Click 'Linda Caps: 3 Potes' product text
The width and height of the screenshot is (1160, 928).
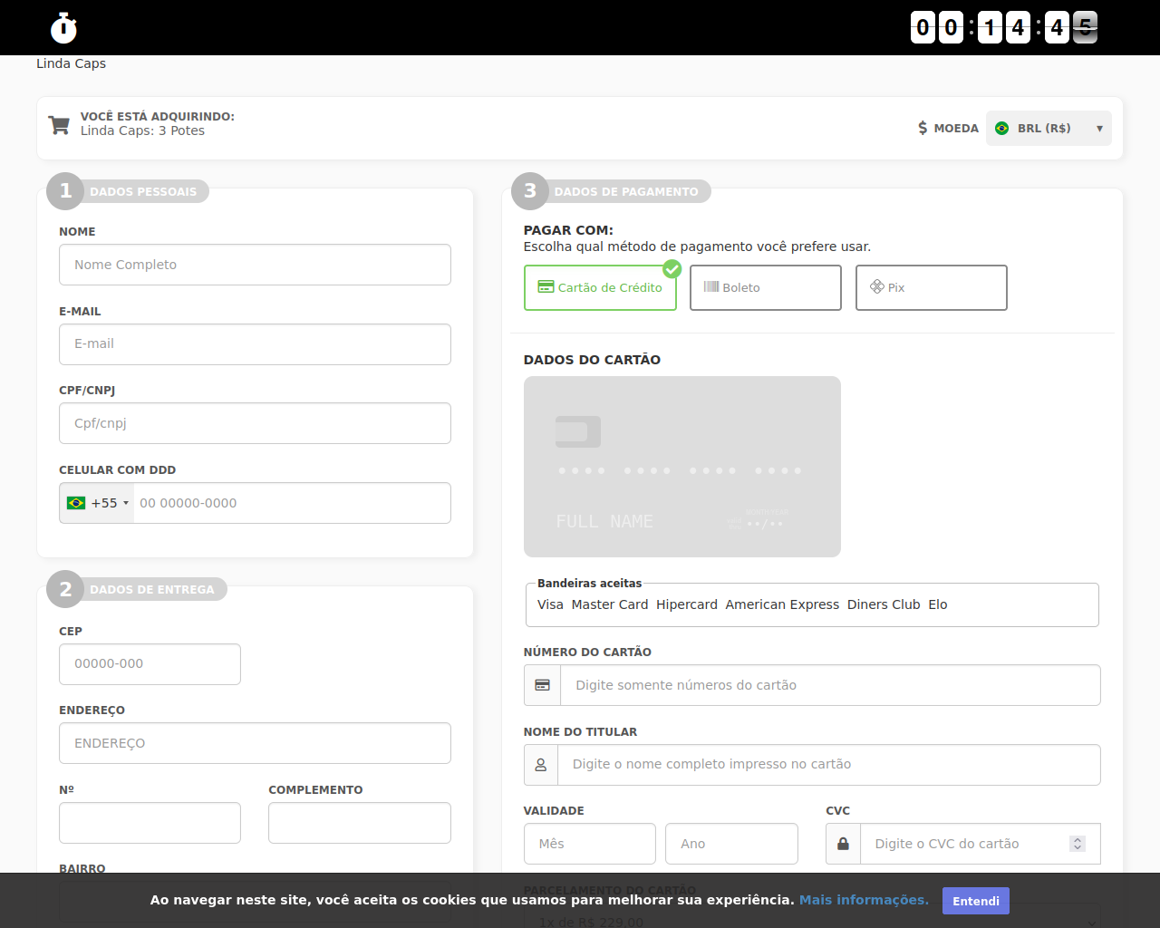coord(142,130)
